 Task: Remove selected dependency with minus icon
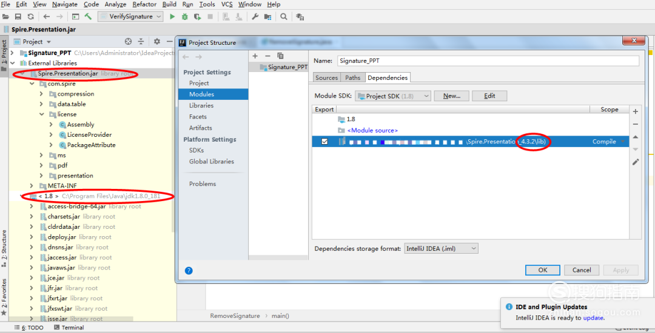tap(636, 124)
